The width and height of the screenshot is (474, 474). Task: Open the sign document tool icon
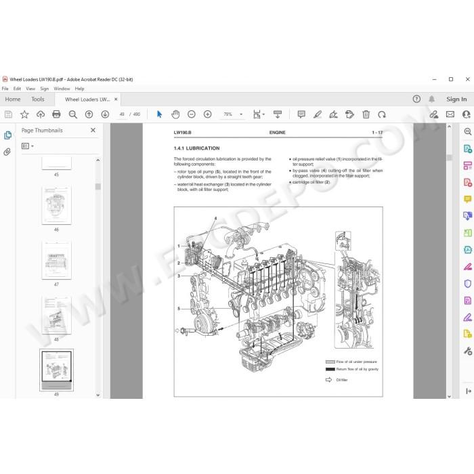[x=333, y=114]
